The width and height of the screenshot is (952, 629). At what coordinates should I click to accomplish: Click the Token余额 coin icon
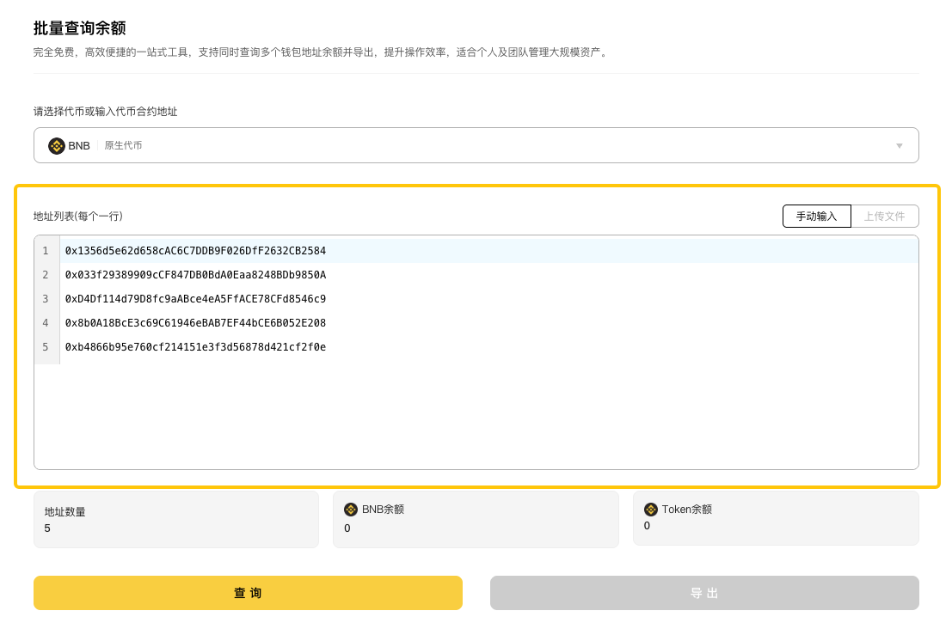tap(651, 510)
